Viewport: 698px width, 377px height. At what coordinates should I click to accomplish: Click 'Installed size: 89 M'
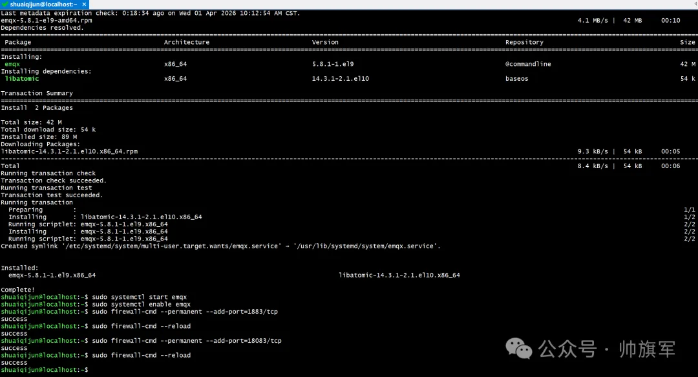point(39,137)
